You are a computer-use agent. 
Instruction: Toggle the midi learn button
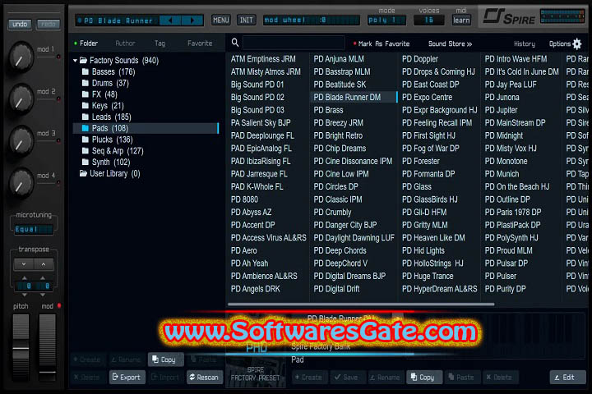461,20
